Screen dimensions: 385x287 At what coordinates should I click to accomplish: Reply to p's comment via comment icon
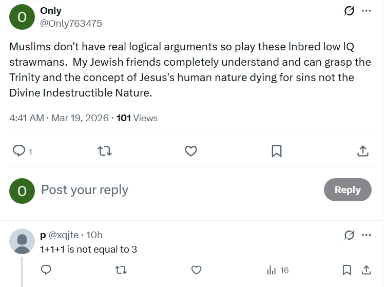[46, 270]
